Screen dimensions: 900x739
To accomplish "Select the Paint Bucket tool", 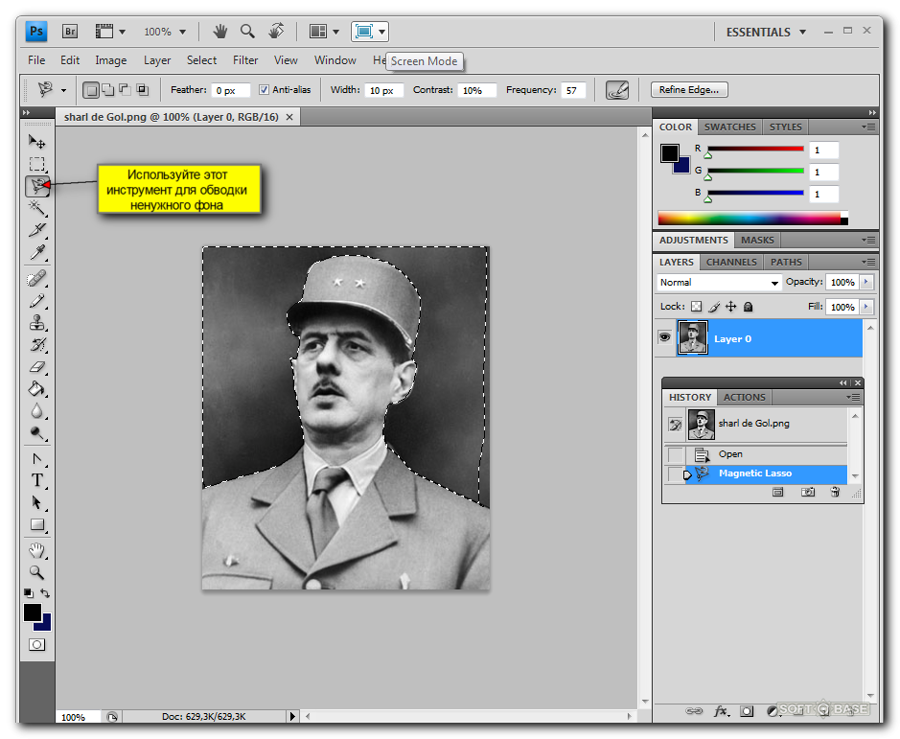I will [x=36, y=389].
